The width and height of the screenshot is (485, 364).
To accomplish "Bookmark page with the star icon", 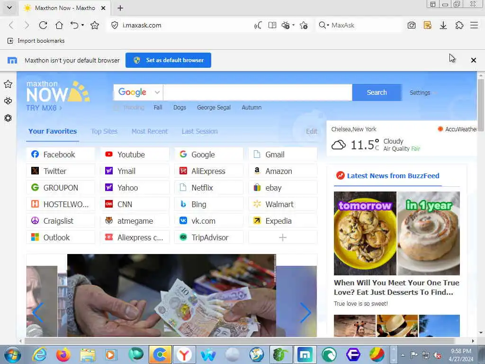I will pos(95,25).
